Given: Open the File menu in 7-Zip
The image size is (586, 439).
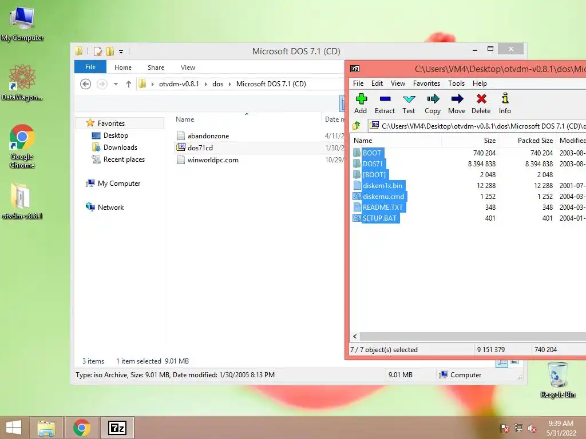Looking at the screenshot, I should tap(358, 83).
